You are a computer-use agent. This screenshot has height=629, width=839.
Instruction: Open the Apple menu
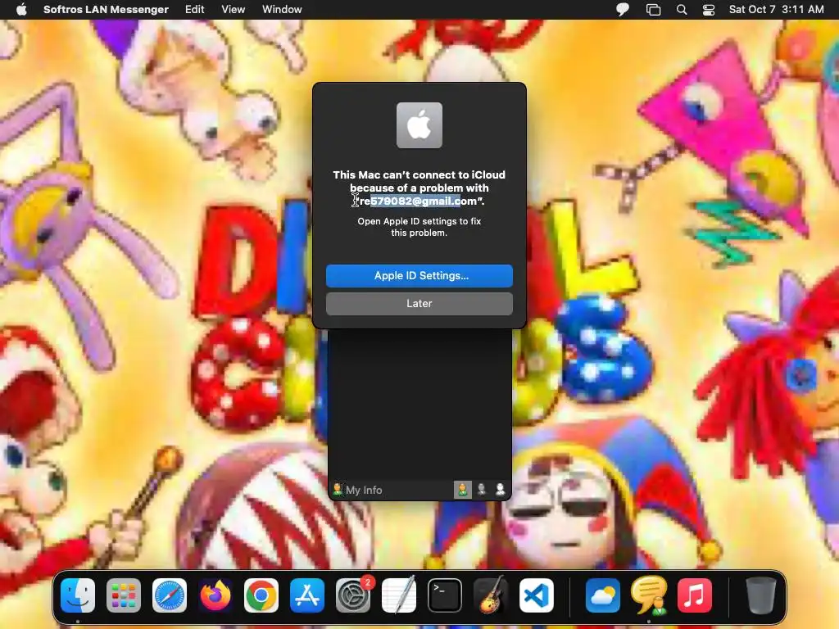[21, 9]
